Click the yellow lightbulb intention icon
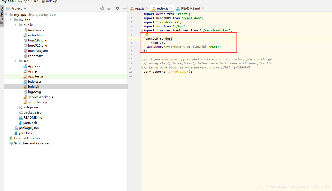Viewport: 332px width, 191px height. coord(147,34)
